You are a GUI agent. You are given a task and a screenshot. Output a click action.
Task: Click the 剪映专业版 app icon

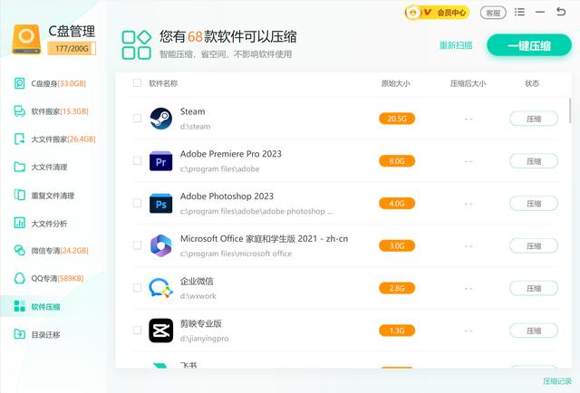coord(161,331)
